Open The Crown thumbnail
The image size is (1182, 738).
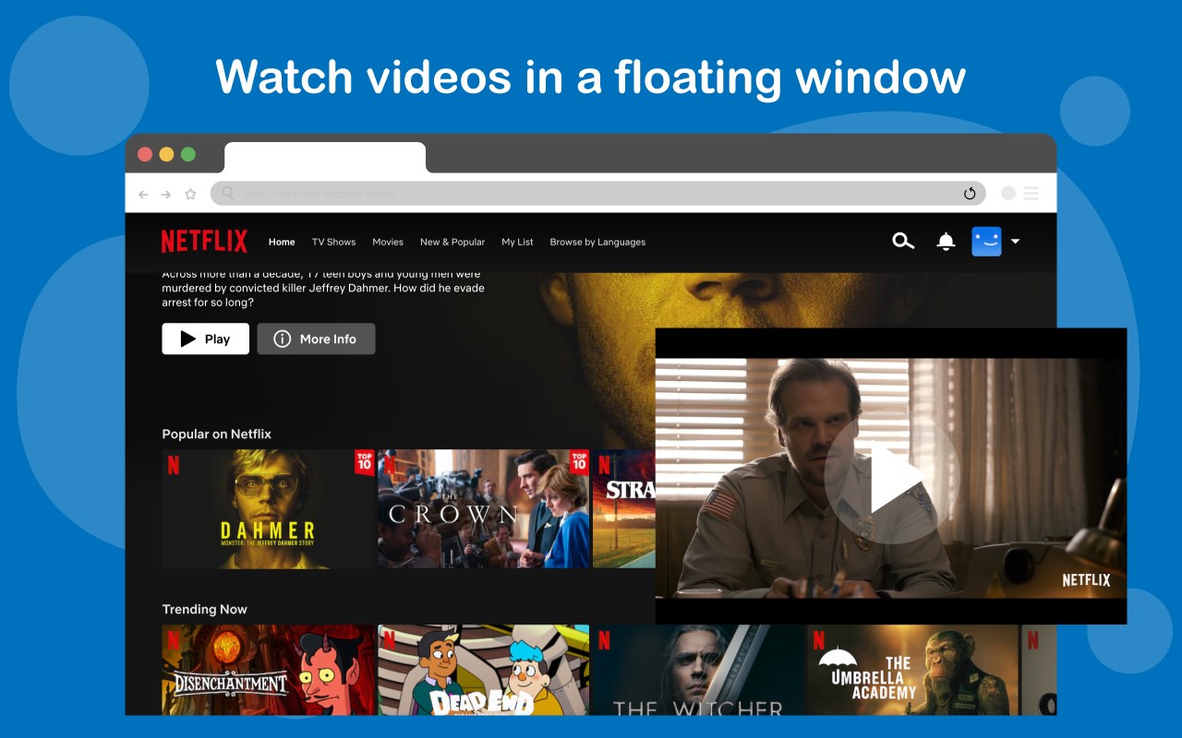(483, 508)
